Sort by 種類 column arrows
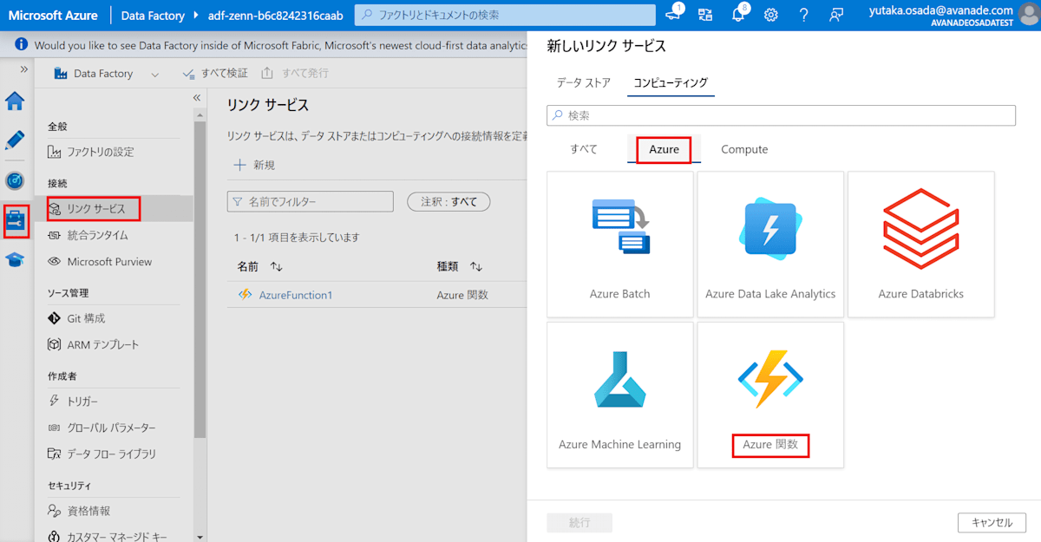 point(476,266)
